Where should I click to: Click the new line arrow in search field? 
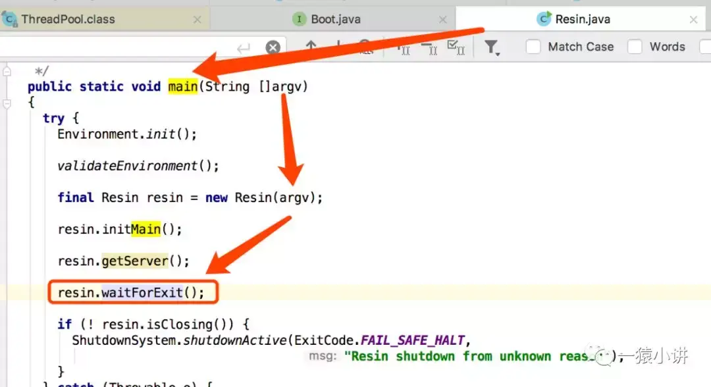pyautogui.click(x=244, y=47)
